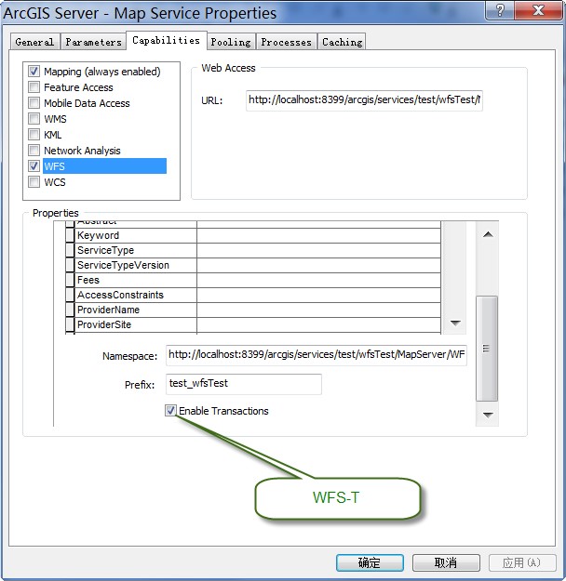Open the Caching tab
Viewport: 566px width, 581px height.
tap(342, 42)
